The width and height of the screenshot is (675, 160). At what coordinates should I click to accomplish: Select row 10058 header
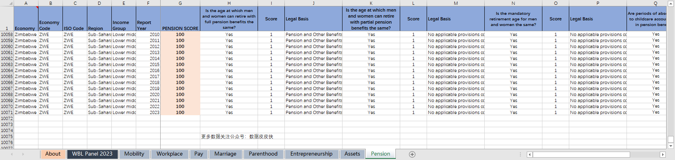[7, 34]
